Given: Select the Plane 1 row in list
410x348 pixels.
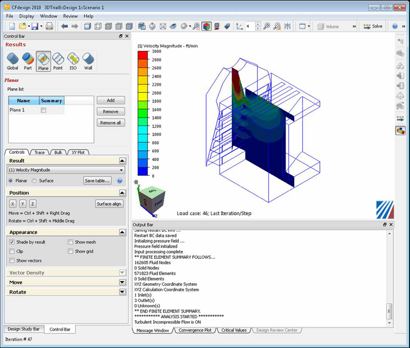Looking at the screenshot, I should click(36, 110).
